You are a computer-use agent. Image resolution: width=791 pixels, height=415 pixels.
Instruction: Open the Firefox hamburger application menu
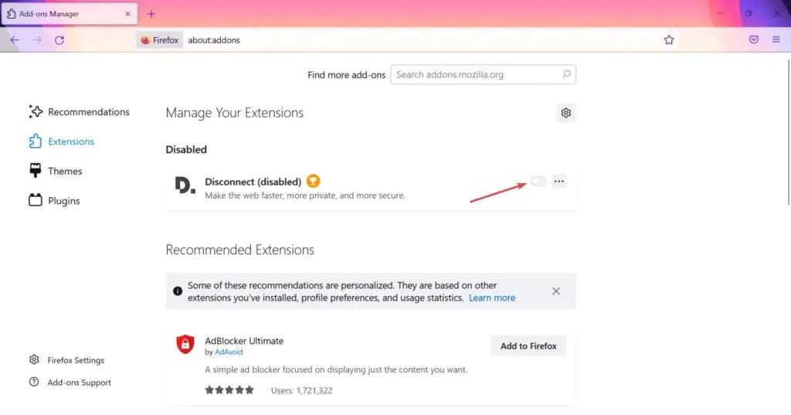(776, 39)
